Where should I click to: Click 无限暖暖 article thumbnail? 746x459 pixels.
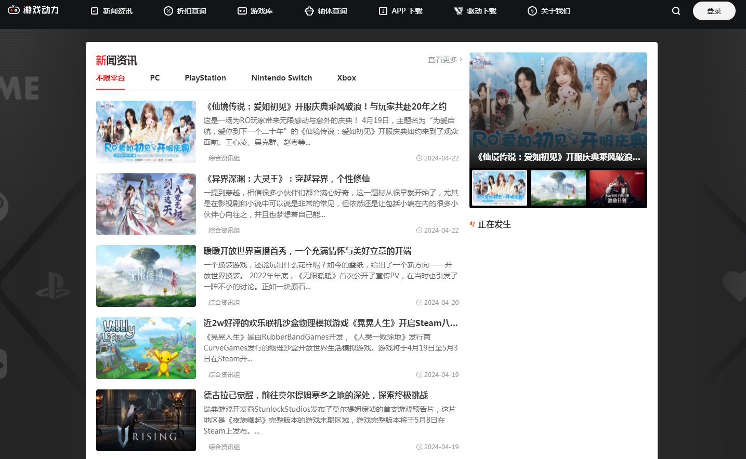point(146,276)
